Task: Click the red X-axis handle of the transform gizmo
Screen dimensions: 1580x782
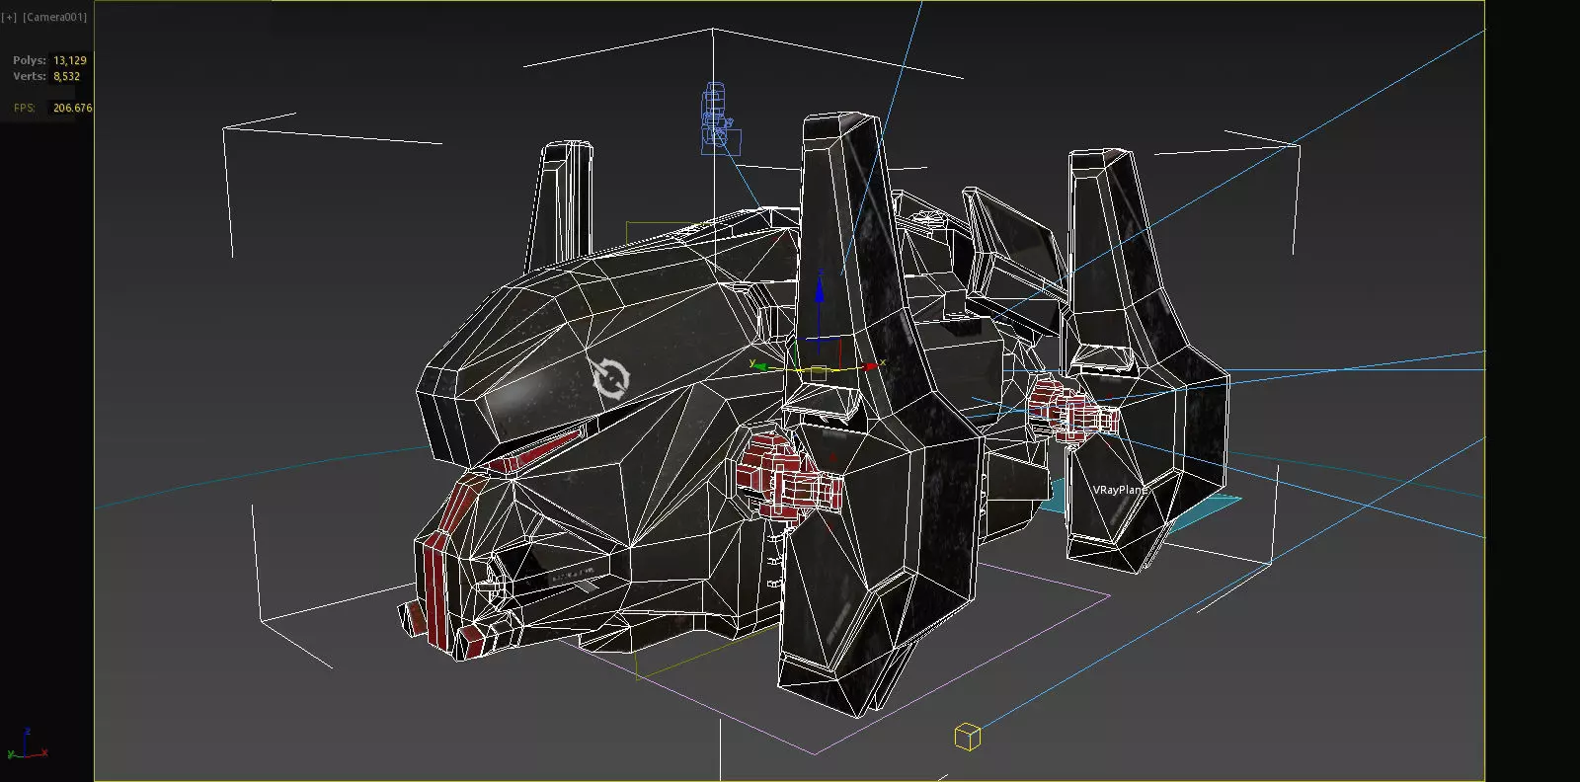Action: click(x=870, y=366)
